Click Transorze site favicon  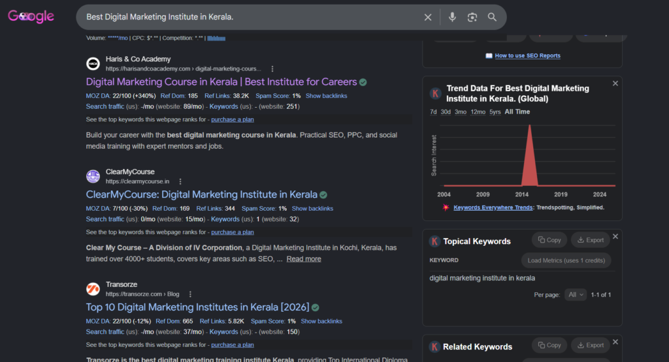pos(93,289)
